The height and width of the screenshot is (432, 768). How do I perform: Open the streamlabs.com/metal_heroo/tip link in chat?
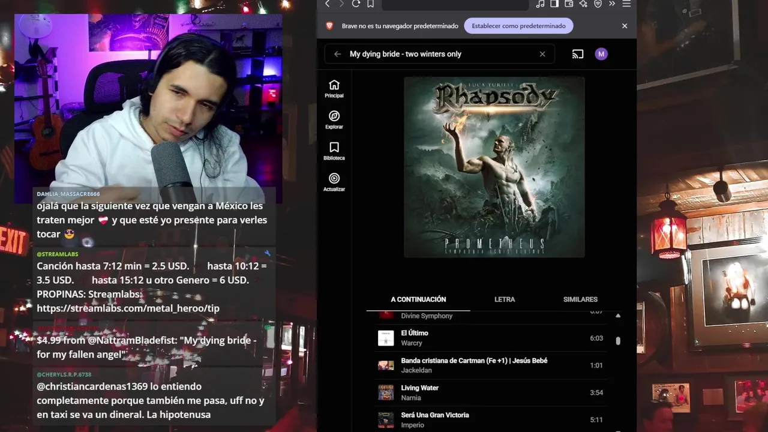(x=128, y=308)
